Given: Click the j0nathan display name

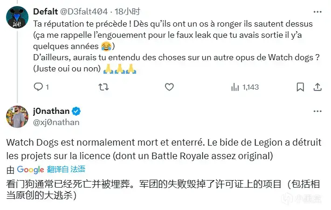Looking at the screenshot, I should pos(51,111).
